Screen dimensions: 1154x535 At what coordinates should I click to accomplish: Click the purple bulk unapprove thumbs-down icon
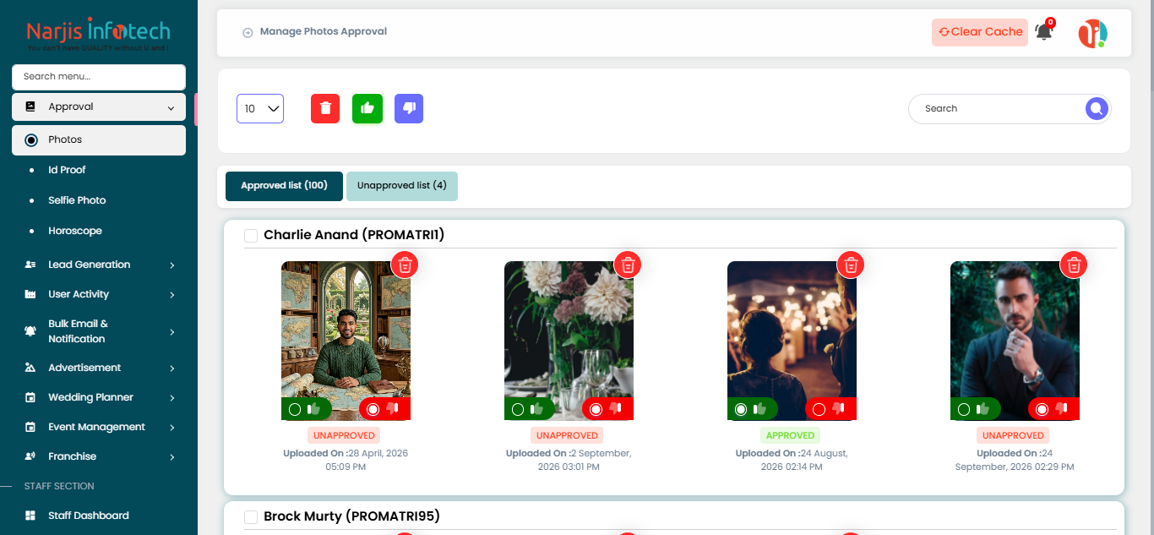[x=409, y=108]
